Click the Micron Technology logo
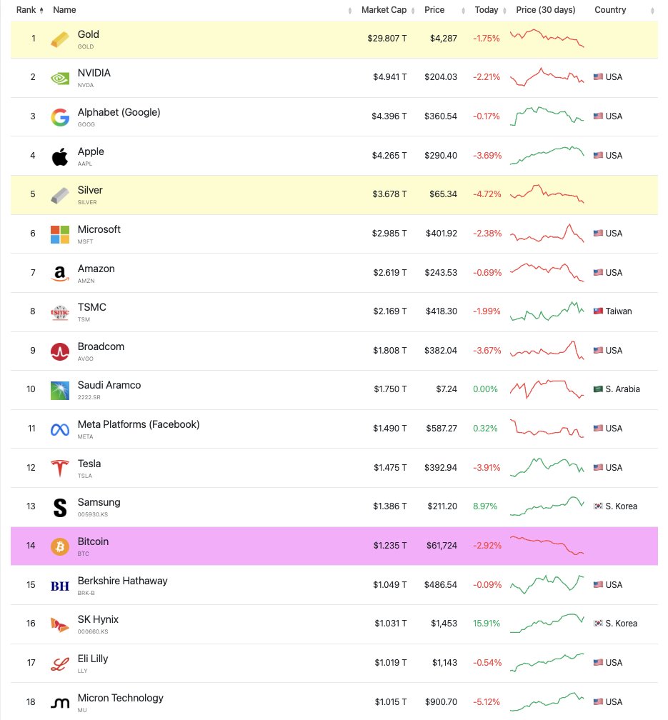 60,703
